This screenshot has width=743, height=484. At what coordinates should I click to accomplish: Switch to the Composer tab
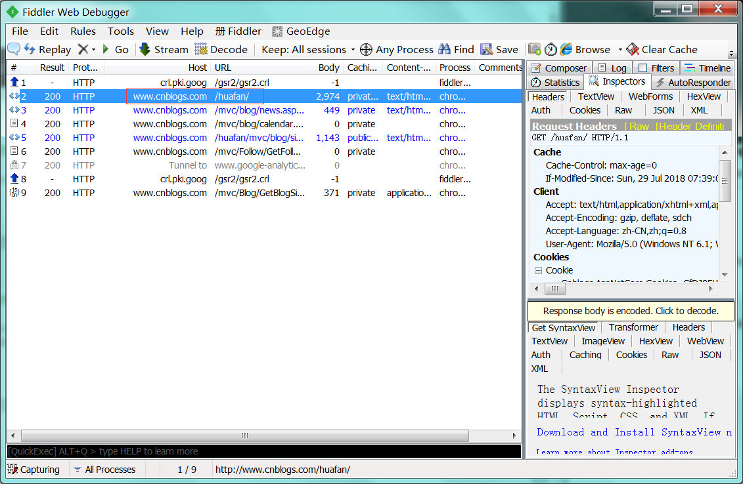point(558,68)
